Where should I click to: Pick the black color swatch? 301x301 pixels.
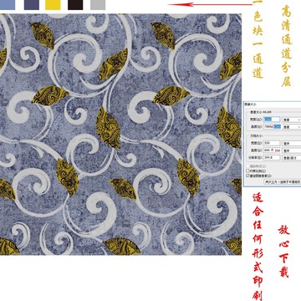tap(75, 5)
